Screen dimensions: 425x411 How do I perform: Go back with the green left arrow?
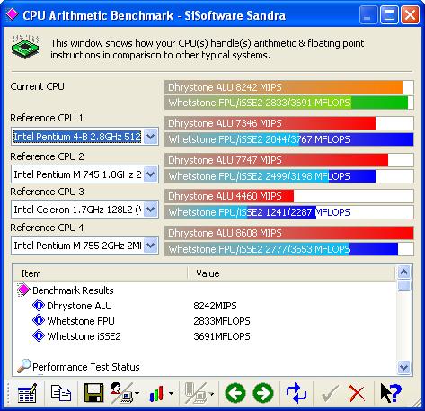coord(235,393)
